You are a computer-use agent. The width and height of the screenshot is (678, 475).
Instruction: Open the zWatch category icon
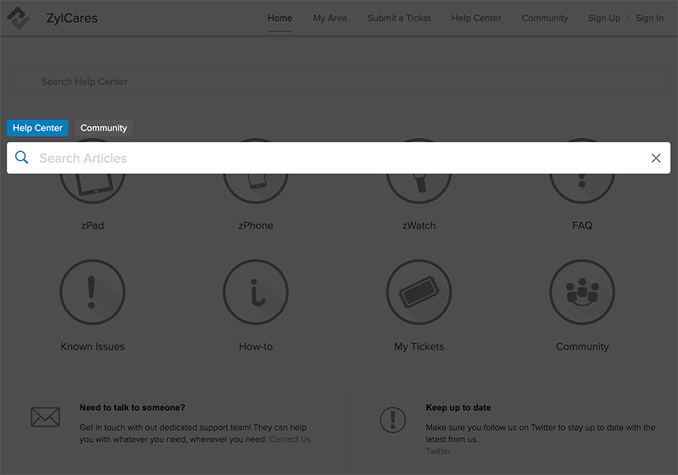[x=419, y=188]
